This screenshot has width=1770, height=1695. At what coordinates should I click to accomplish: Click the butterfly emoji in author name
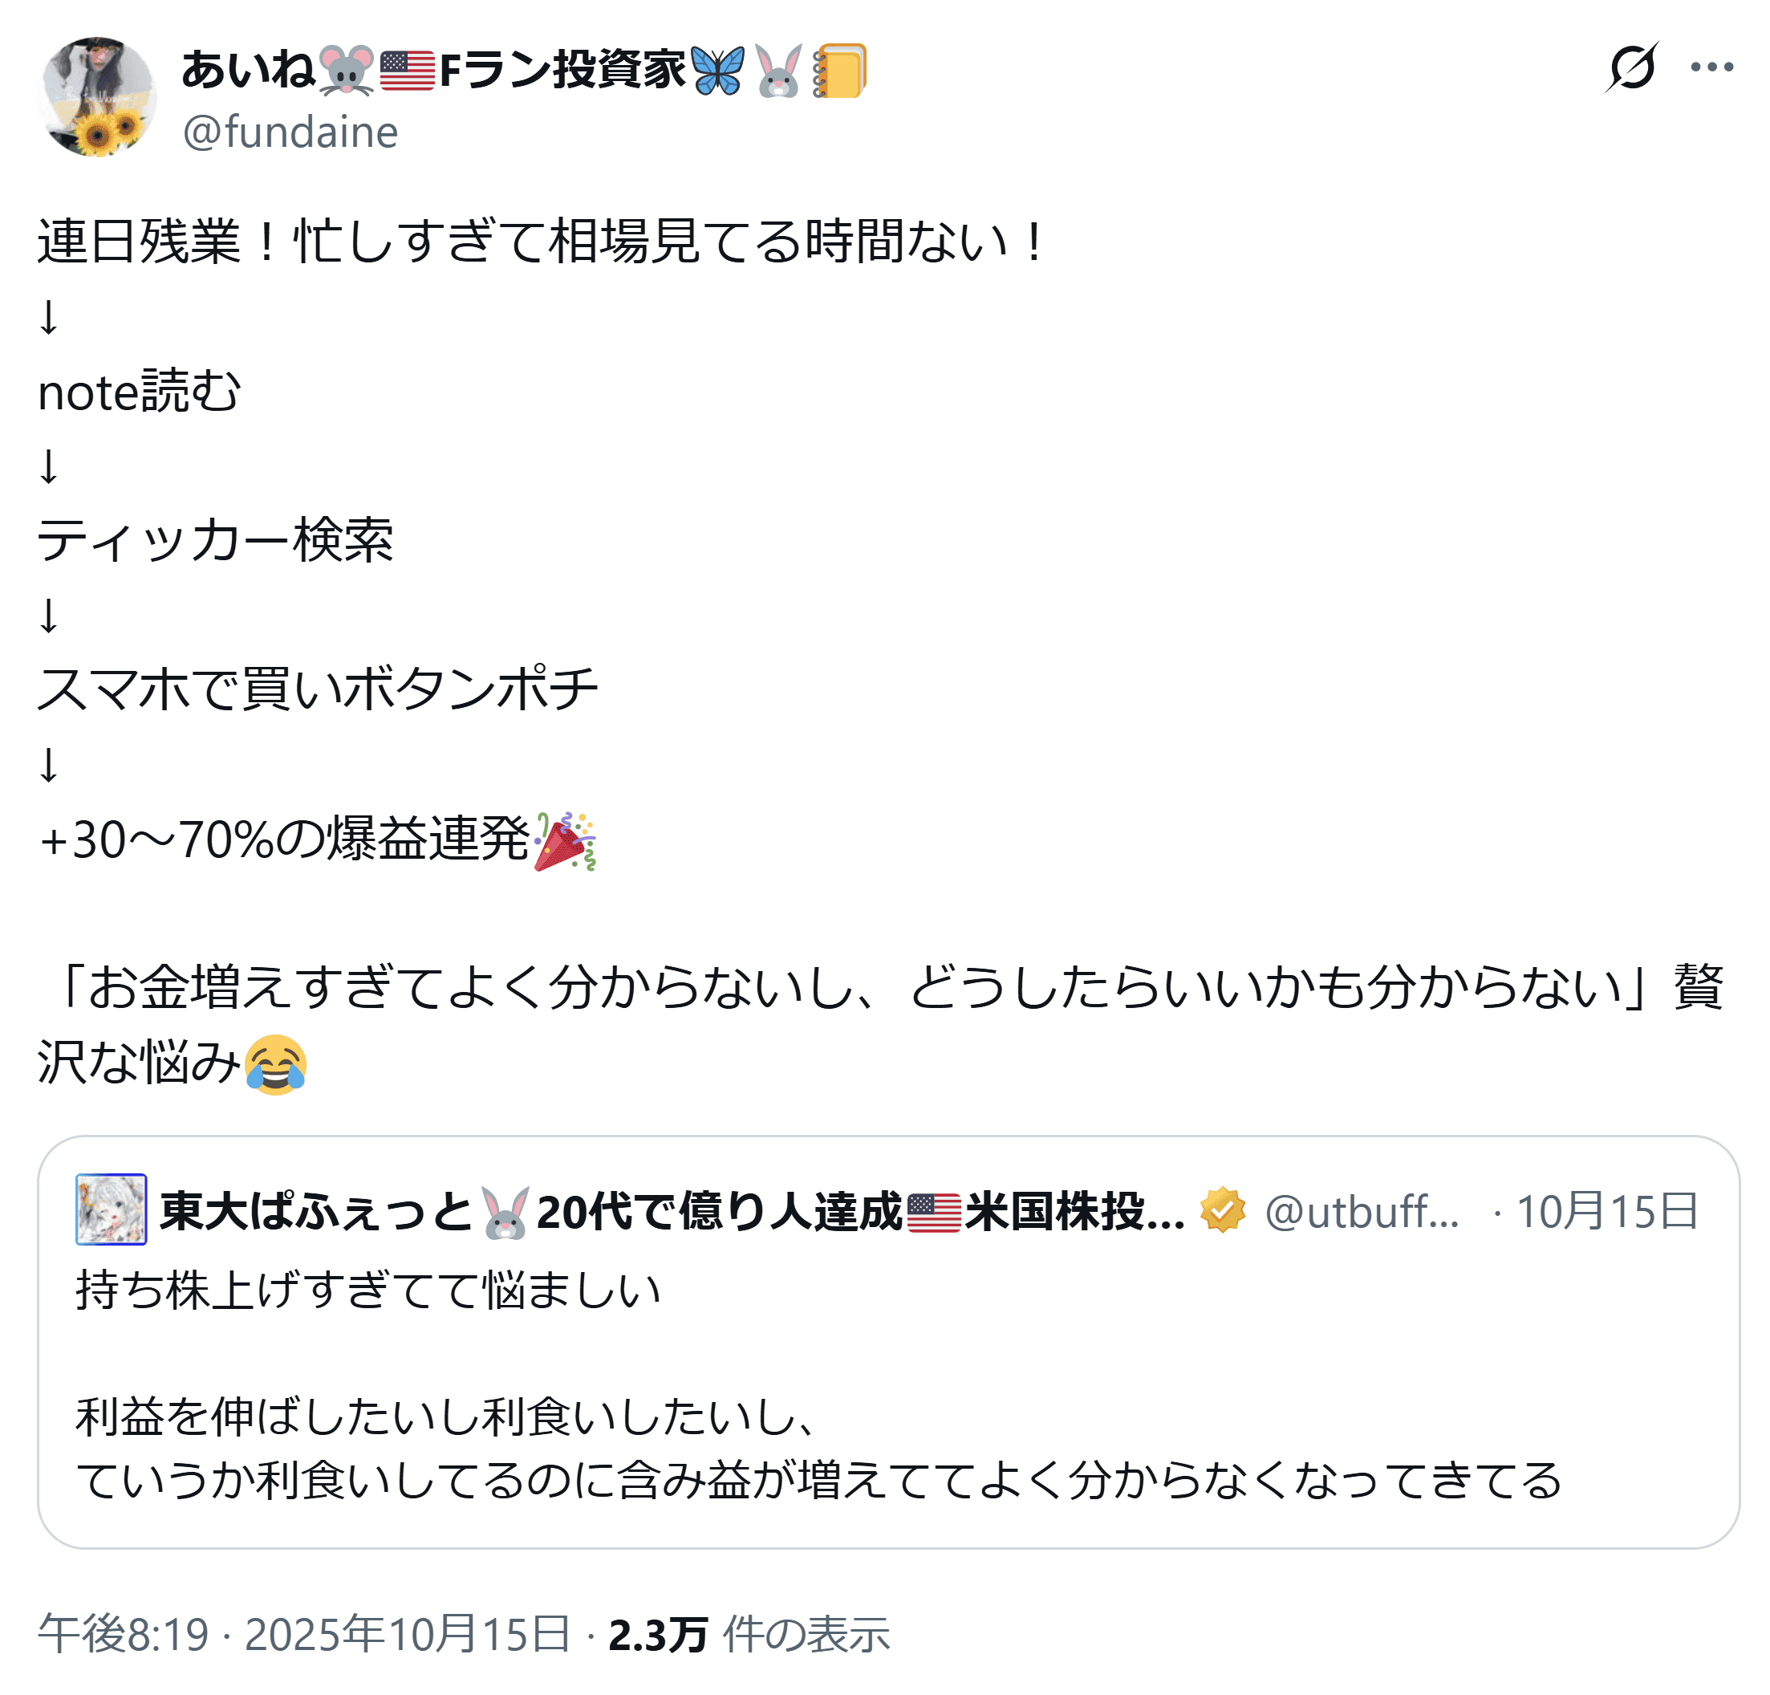point(718,71)
